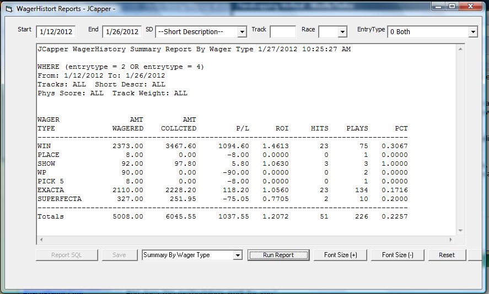
Task: Click the EXACTA row label
Action: tap(51, 190)
